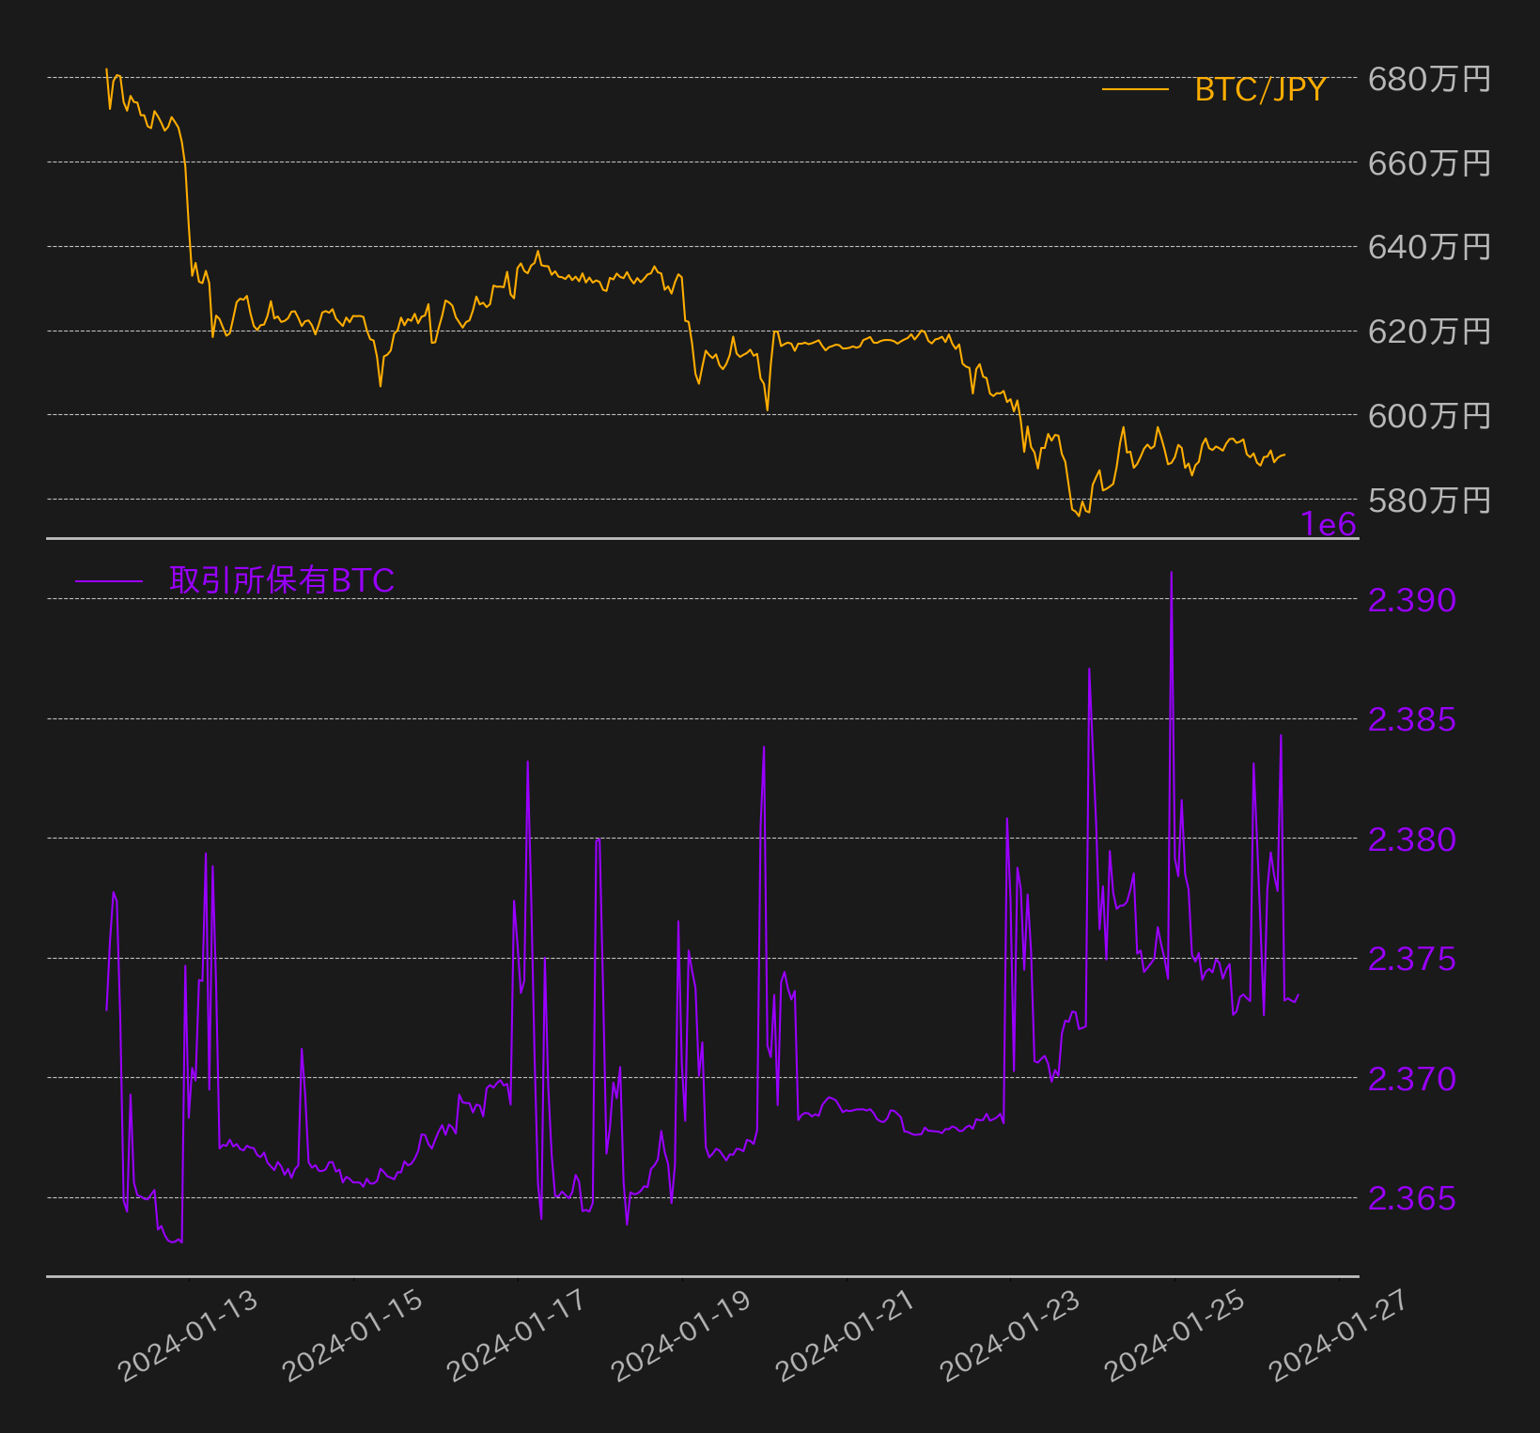Click the 640万円 price axis label
1540x1433 pixels.
click(1429, 247)
